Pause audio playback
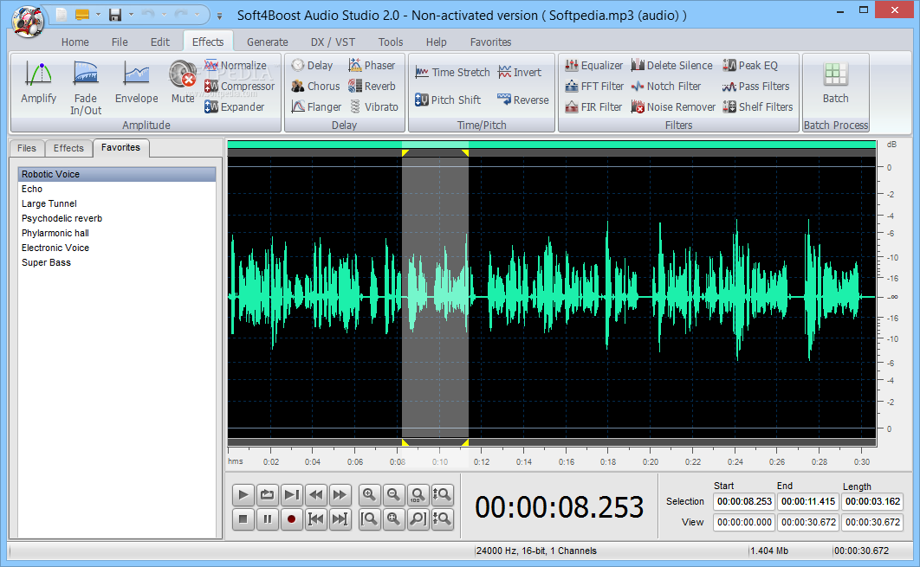 pos(267,519)
